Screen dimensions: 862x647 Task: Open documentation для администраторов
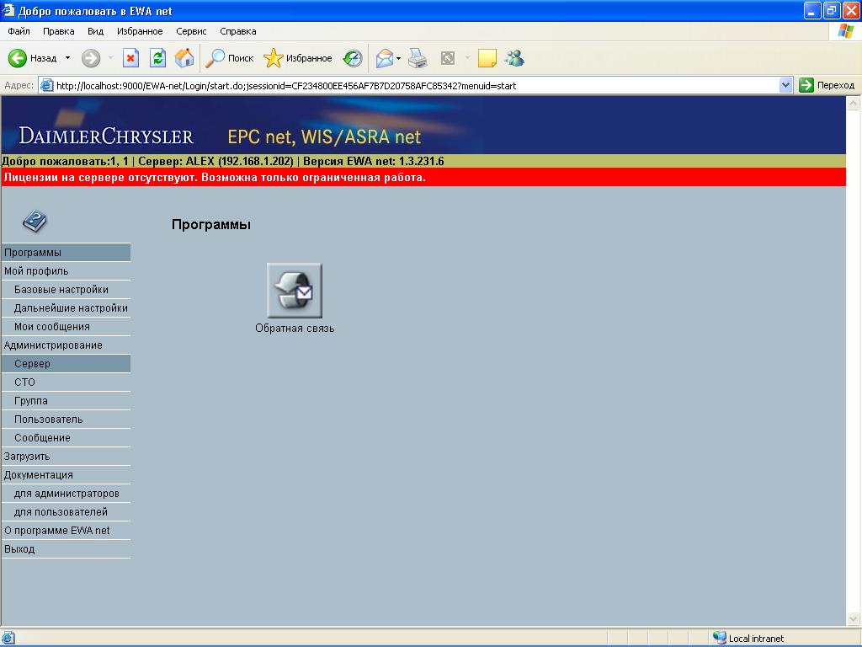tap(66, 494)
